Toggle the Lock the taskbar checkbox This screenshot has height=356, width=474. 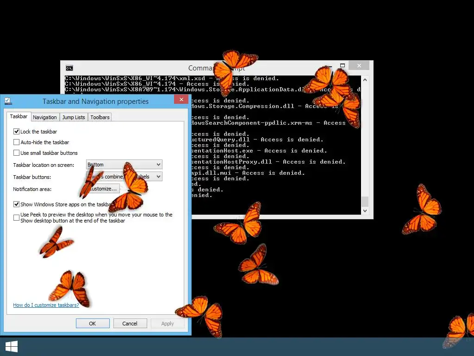pyautogui.click(x=16, y=131)
